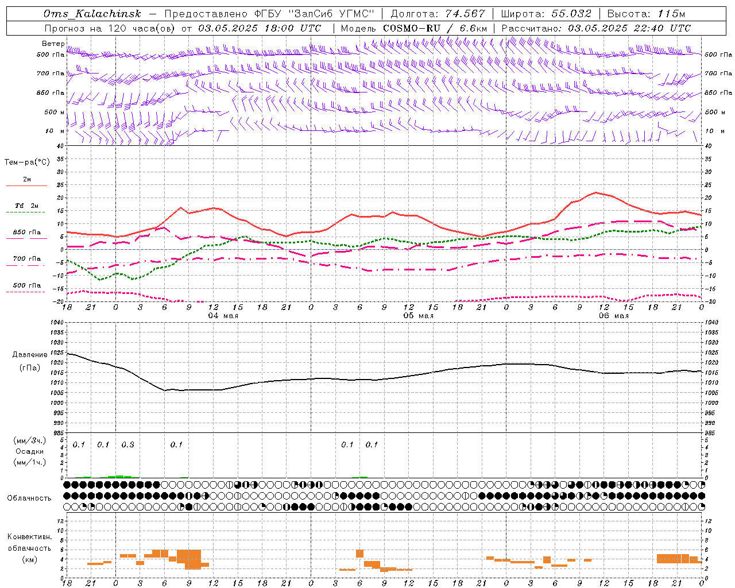Click the Высота: 115м value
The width and height of the screenshot is (735, 588).
click(646, 14)
